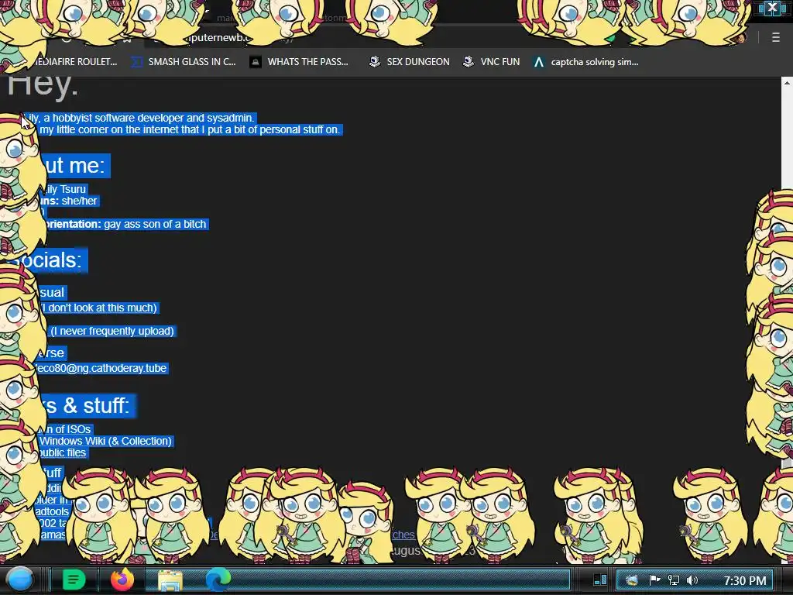
Task: Open the "n of ISOs" link
Action: (x=67, y=429)
